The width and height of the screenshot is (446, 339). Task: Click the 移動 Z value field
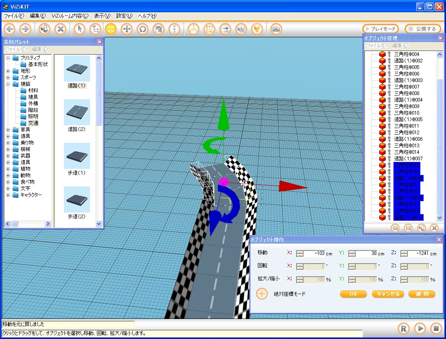click(418, 253)
